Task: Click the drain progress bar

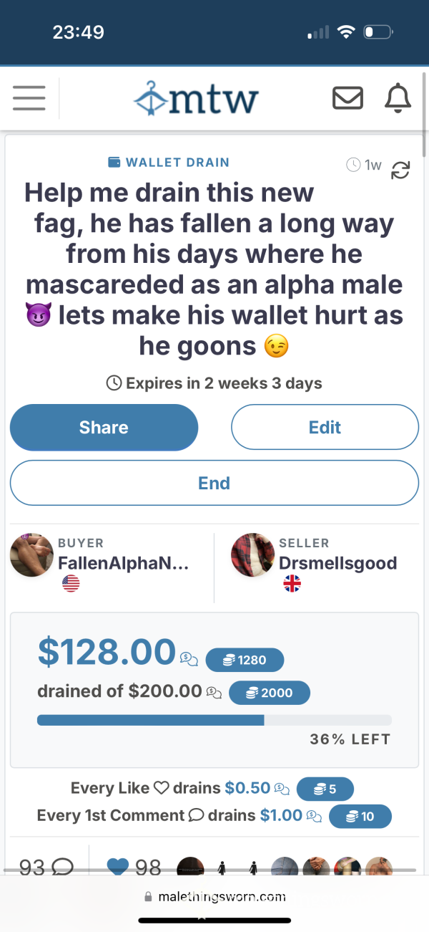Action: 214,720
